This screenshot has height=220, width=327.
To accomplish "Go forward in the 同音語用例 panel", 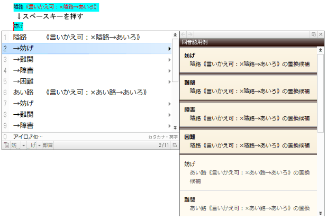I will click(x=190, y=34).
